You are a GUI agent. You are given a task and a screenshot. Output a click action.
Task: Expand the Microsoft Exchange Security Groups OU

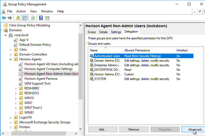[x=10, y=122]
